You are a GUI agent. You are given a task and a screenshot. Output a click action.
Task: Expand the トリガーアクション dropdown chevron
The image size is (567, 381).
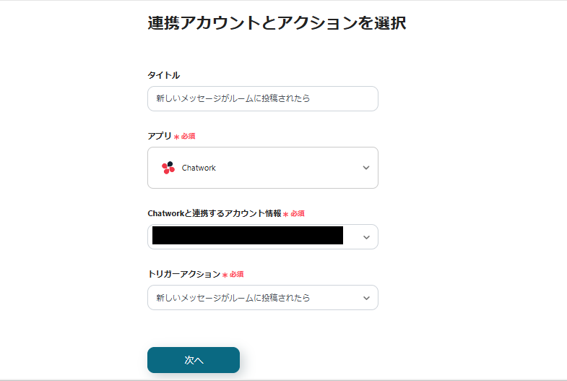(365, 297)
